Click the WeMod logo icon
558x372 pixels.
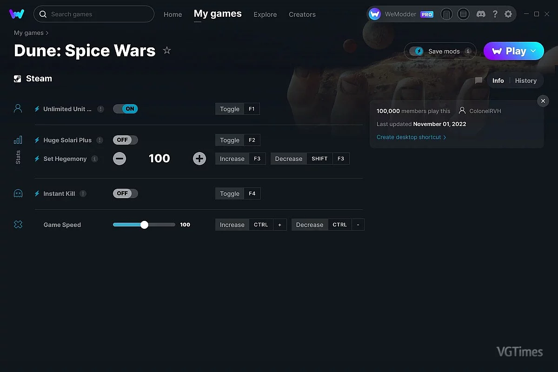17,14
